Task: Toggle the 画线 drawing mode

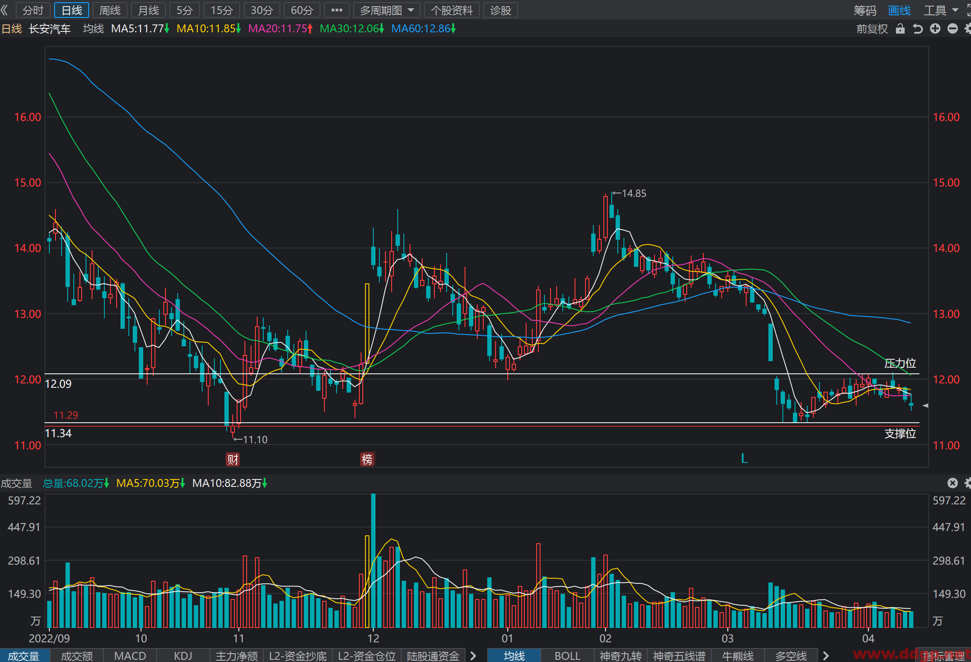Action: click(899, 10)
